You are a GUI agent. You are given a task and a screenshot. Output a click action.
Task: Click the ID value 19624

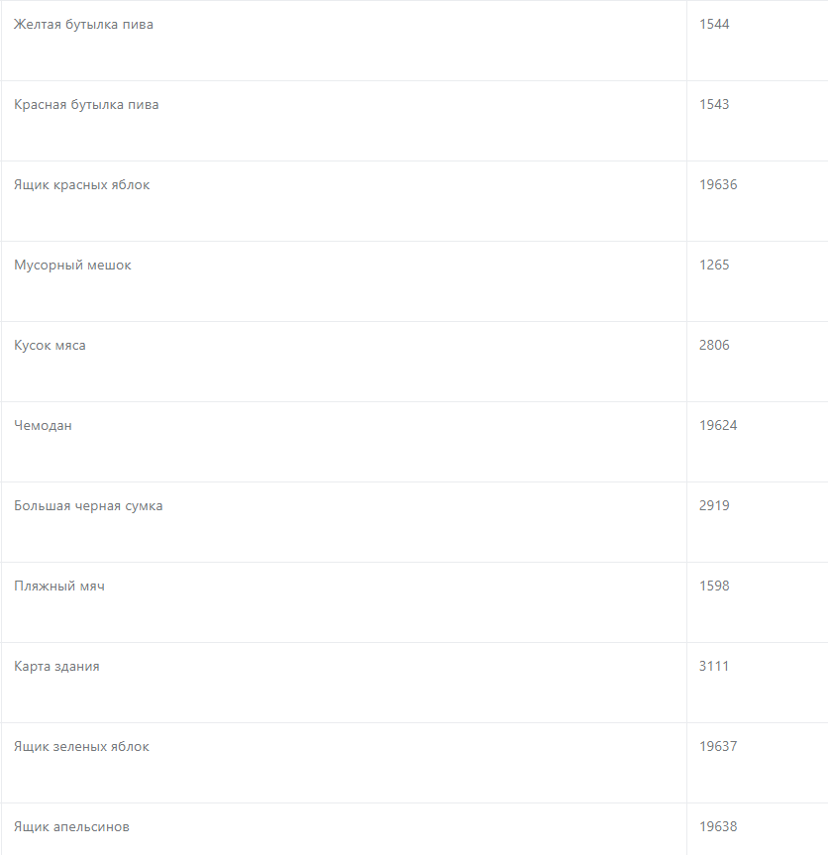718,426
